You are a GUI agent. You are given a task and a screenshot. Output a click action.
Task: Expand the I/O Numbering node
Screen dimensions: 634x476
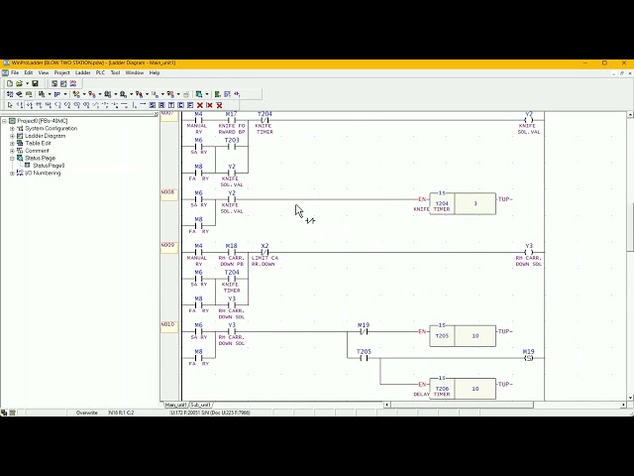coord(12,173)
